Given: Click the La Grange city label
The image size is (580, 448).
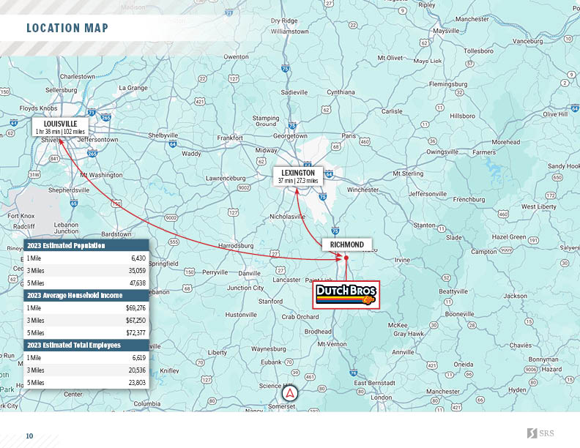Looking at the screenshot, I should (x=133, y=88).
